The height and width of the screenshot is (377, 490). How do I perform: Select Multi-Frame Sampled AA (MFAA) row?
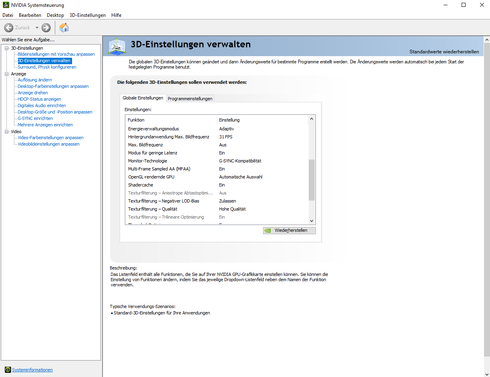(217, 169)
